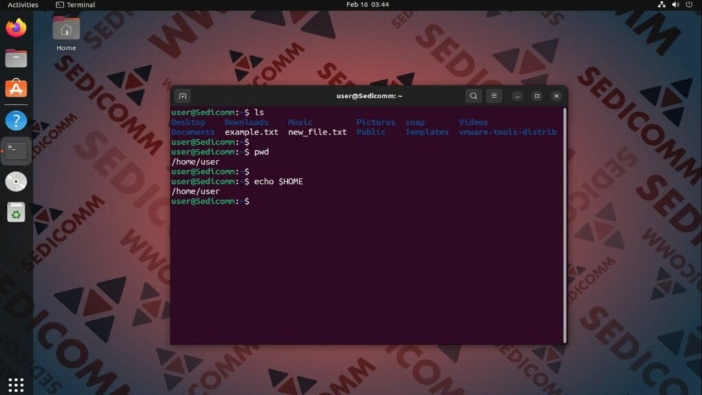This screenshot has height=395, width=702.
Task: Open the terminal hamburger menu
Action: [x=494, y=96]
